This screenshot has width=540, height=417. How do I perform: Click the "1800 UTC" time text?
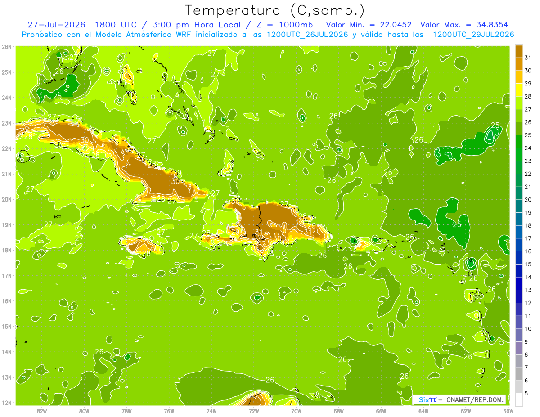(x=117, y=25)
